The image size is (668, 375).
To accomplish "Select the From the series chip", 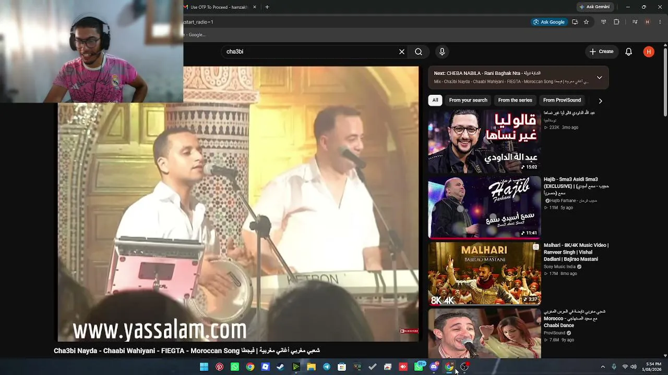I will (515, 100).
